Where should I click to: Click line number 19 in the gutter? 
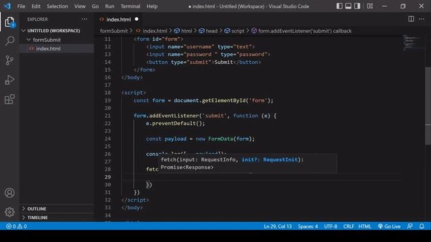point(108,100)
